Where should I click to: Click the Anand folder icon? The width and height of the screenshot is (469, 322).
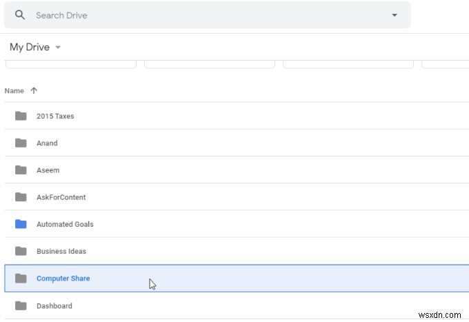tap(21, 143)
